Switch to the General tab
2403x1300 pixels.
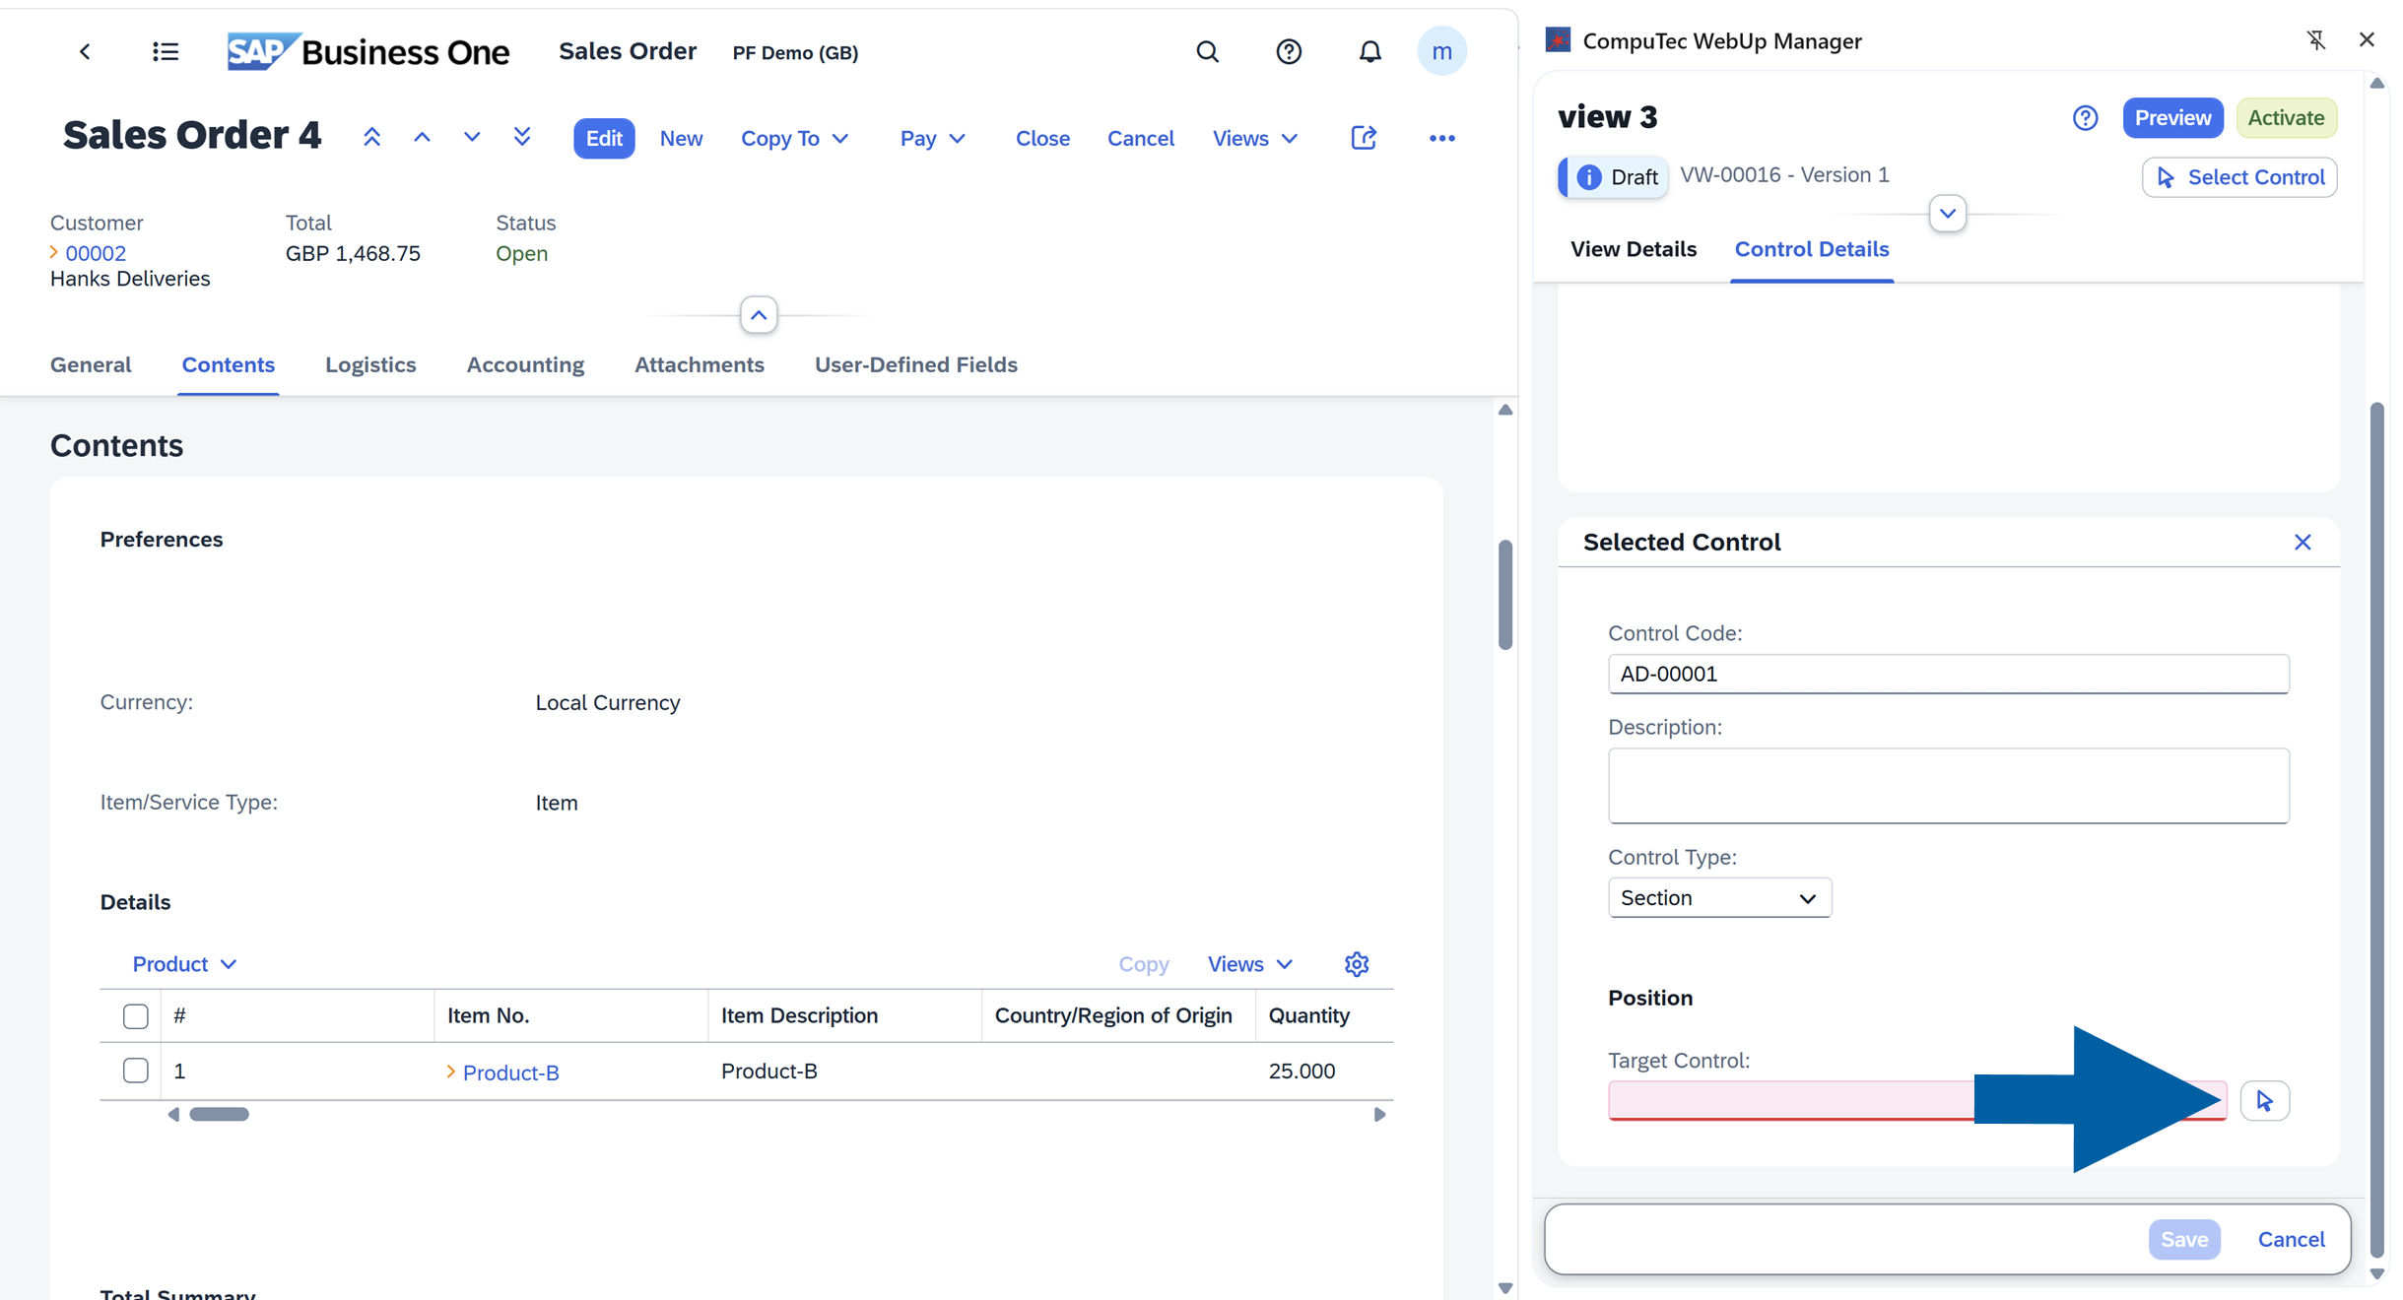pyautogui.click(x=91, y=364)
